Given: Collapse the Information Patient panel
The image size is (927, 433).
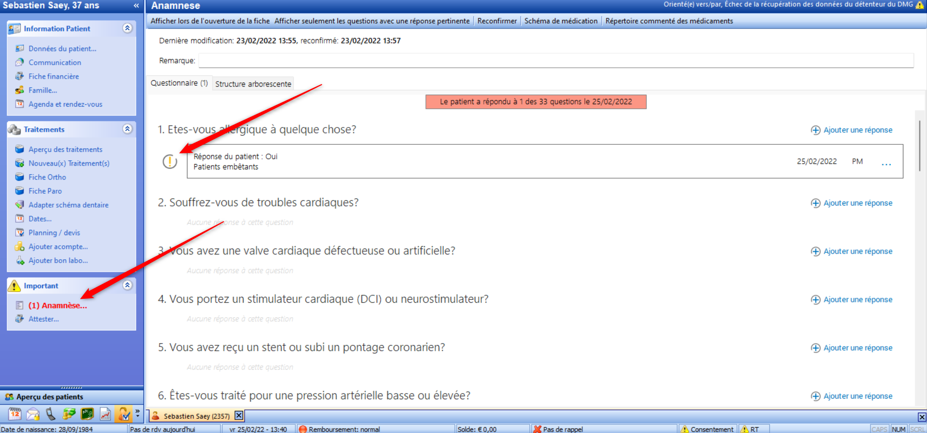Looking at the screenshot, I should [127, 28].
